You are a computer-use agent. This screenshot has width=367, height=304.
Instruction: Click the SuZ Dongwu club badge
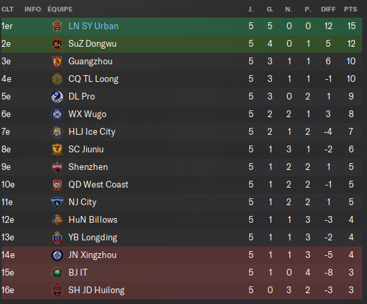tap(57, 44)
